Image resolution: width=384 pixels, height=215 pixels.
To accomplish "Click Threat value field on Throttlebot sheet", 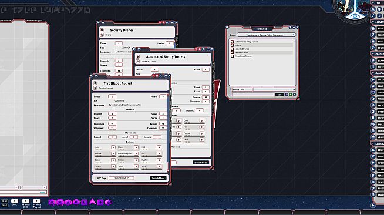I will pyautogui.click(x=112, y=96).
